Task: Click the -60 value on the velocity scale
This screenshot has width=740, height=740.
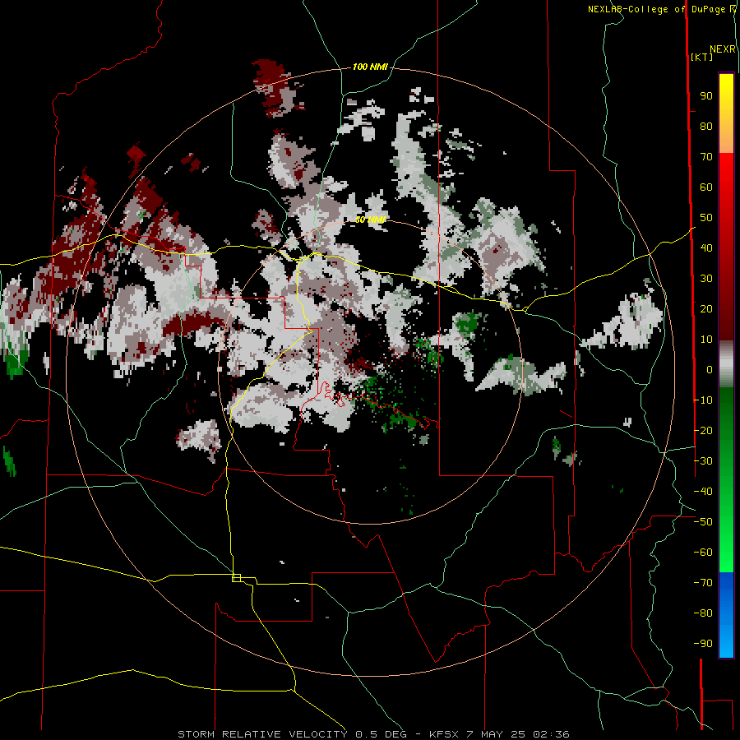Action: [703, 553]
